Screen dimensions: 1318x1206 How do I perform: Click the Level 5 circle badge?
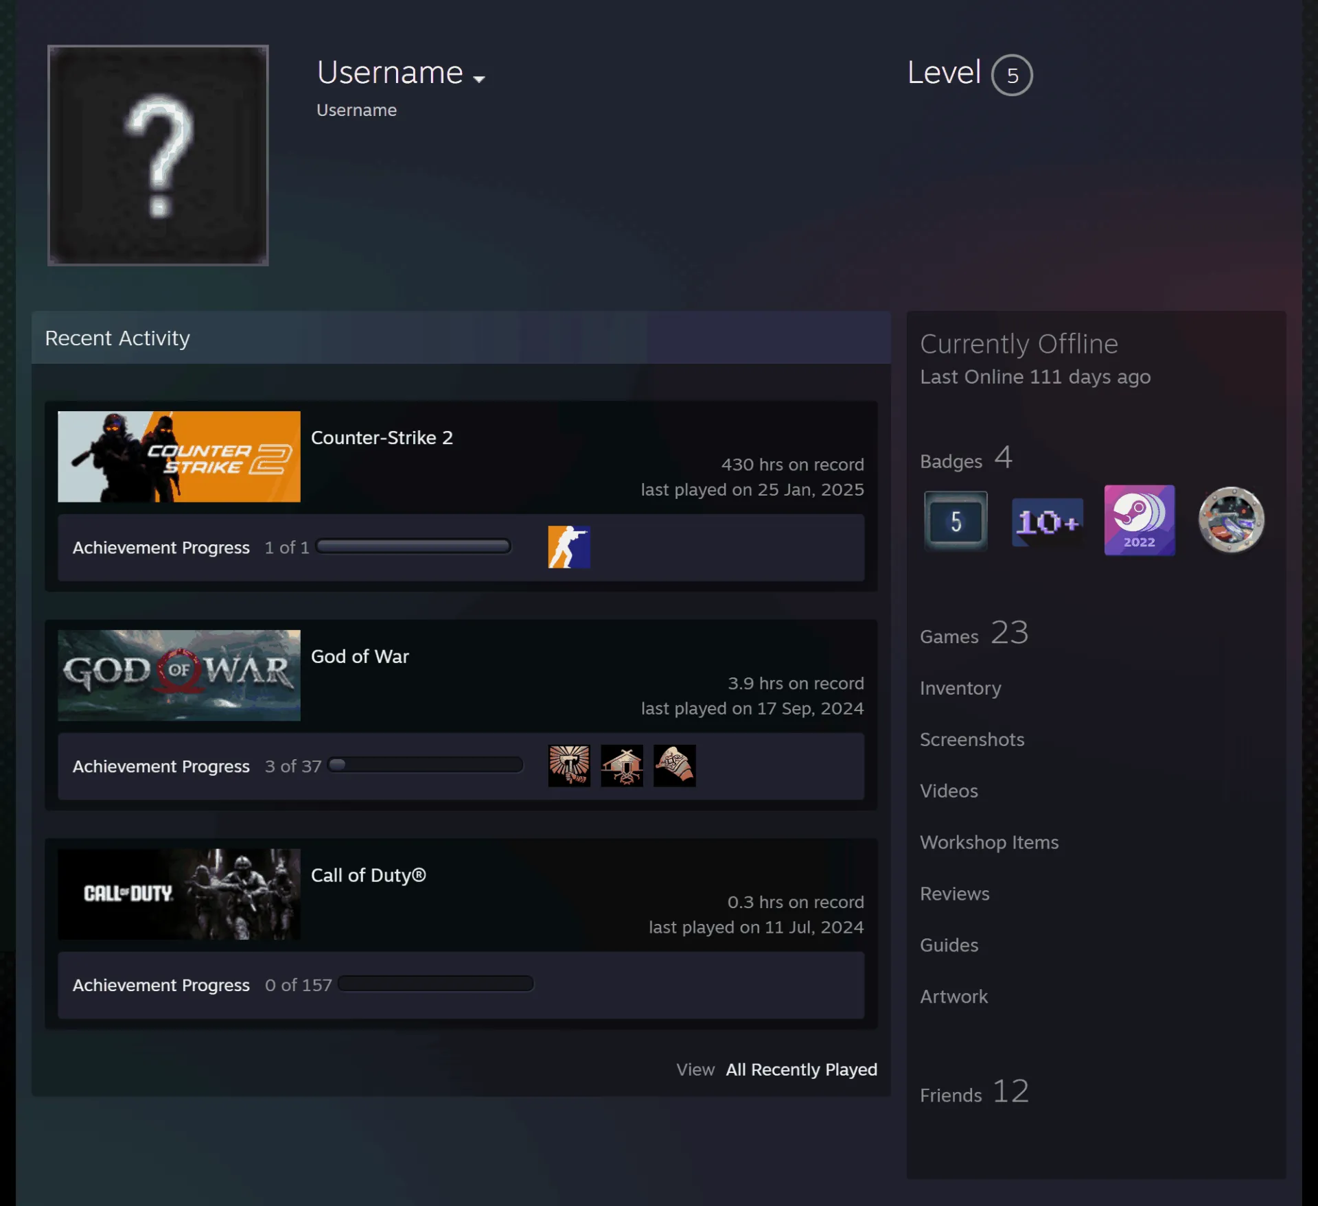coord(1012,75)
